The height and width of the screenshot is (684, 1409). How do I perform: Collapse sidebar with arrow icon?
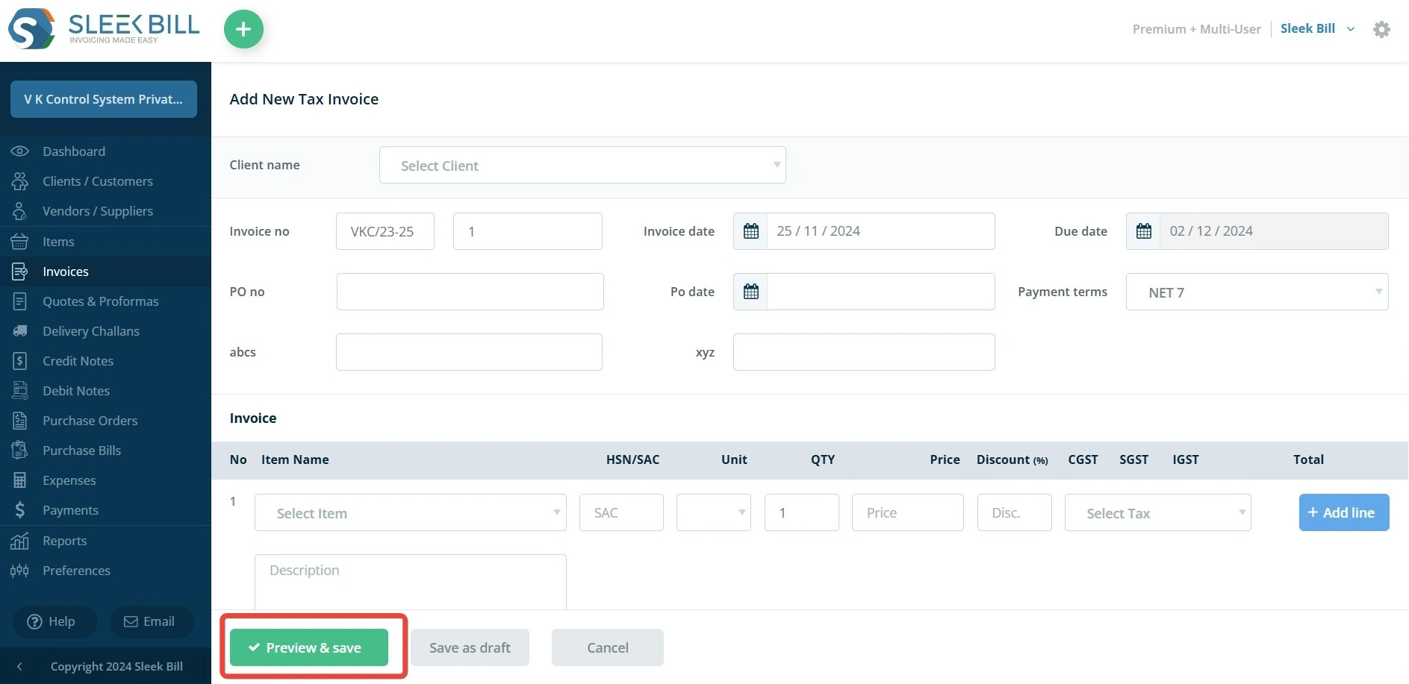tap(19, 666)
